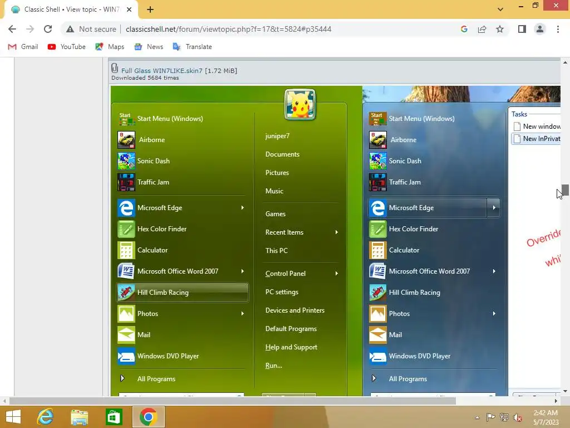Click New window task in jump list
Viewport: 570px width, 428px height.
tap(536, 127)
